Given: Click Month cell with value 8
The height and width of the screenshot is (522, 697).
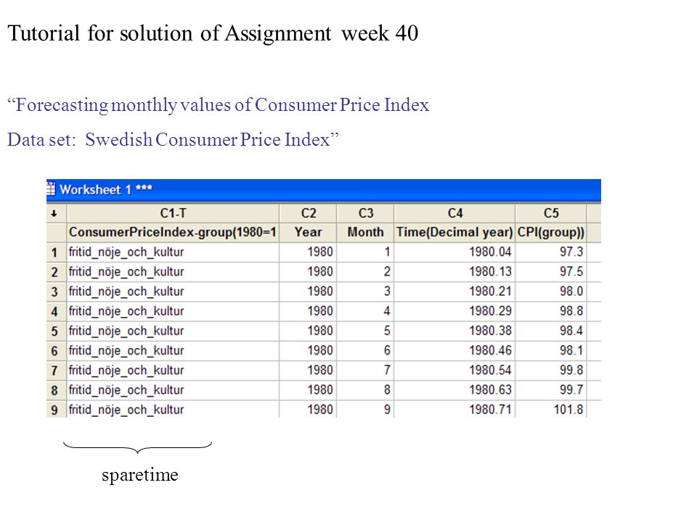Looking at the screenshot, I should pos(365,390).
